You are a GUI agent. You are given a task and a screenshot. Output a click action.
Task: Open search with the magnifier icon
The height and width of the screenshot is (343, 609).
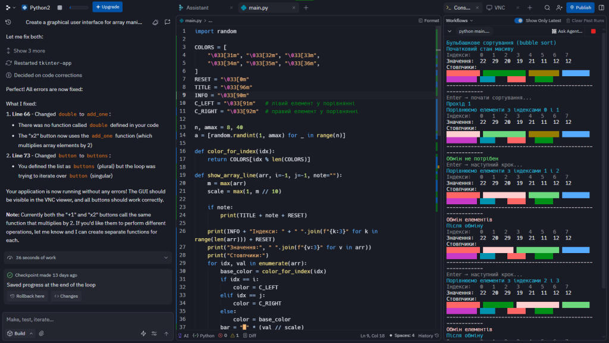point(547,8)
